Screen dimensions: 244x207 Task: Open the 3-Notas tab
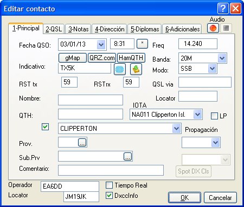(x=78, y=29)
